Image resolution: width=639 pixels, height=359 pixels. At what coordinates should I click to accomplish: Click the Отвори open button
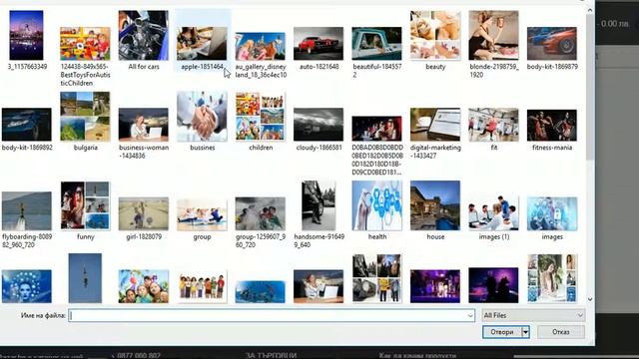[501, 332]
